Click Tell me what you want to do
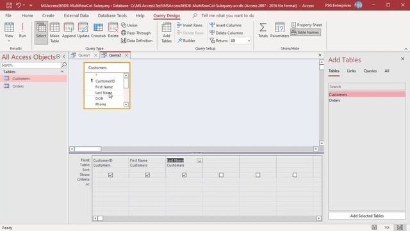Viewport: 410px width, 231px height. tap(227, 15)
